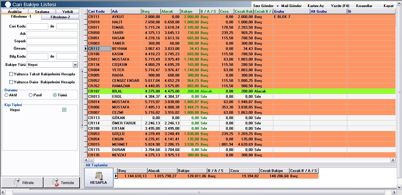Click Kapat in the toolbar
This screenshot has height=195, width=402.
(388, 6)
